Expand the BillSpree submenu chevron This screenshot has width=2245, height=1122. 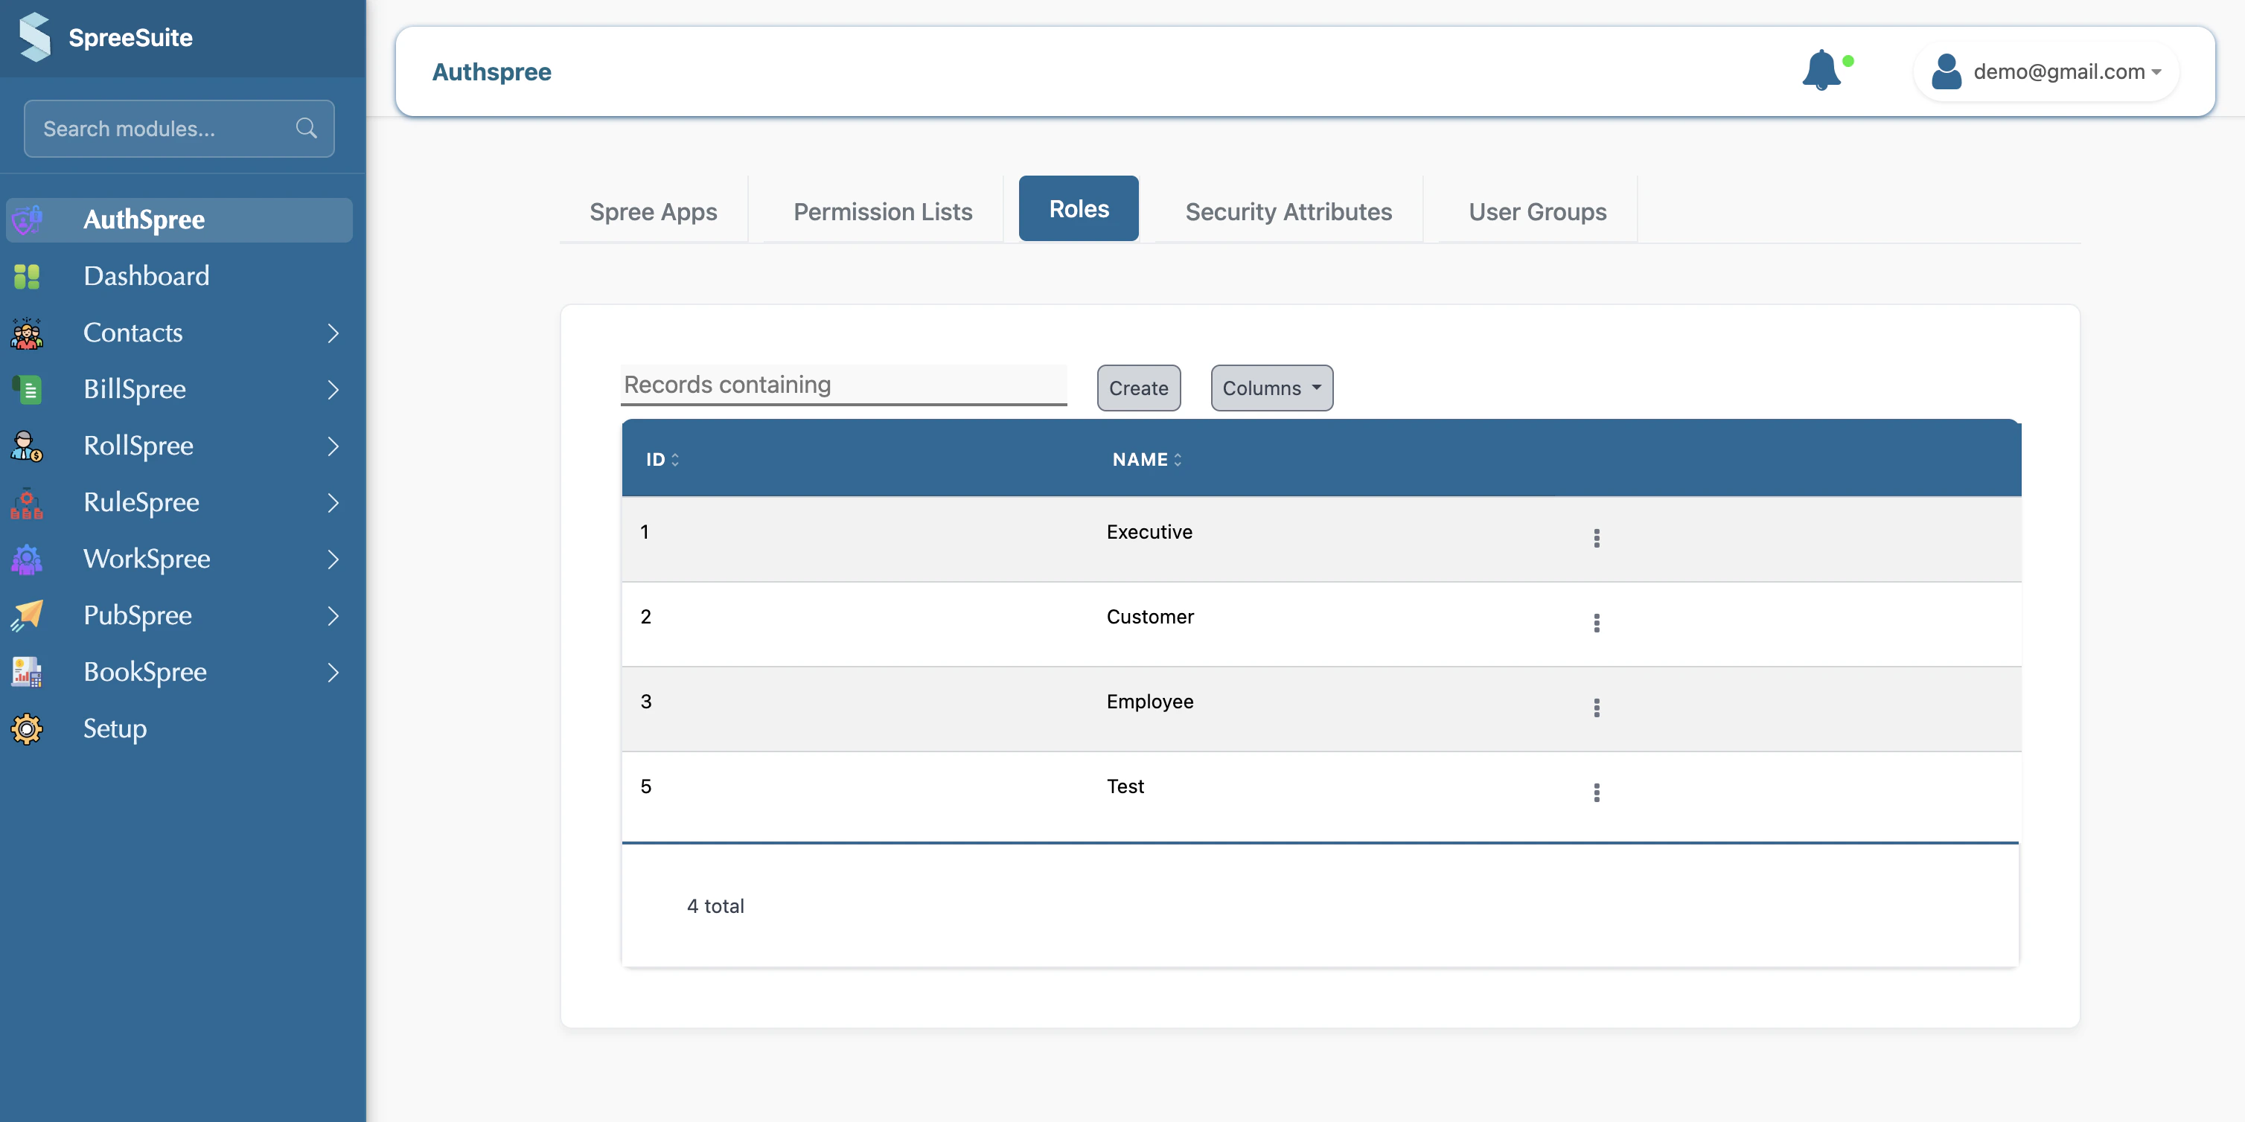[333, 389]
